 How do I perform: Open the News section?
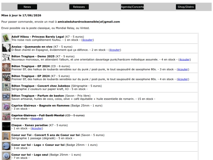coord(27,7)
